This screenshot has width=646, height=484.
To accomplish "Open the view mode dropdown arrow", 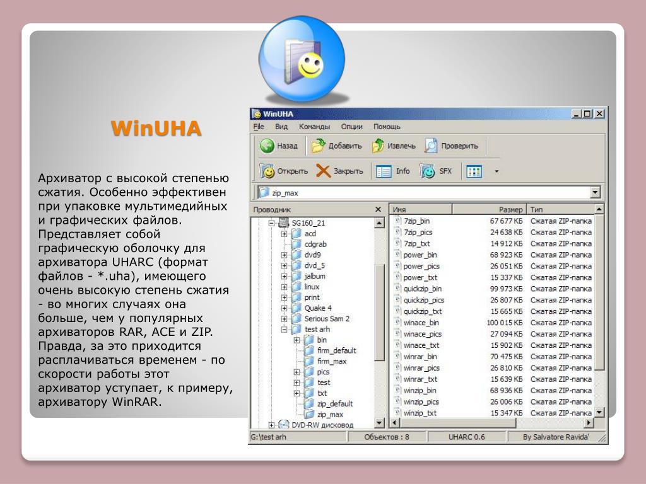I will 496,171.
